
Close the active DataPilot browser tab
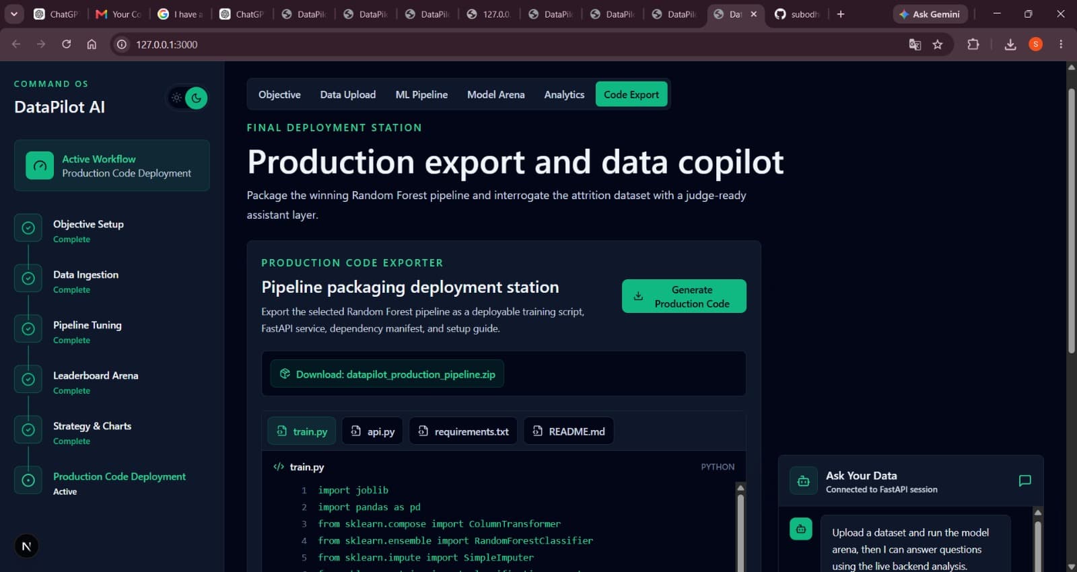754,14
